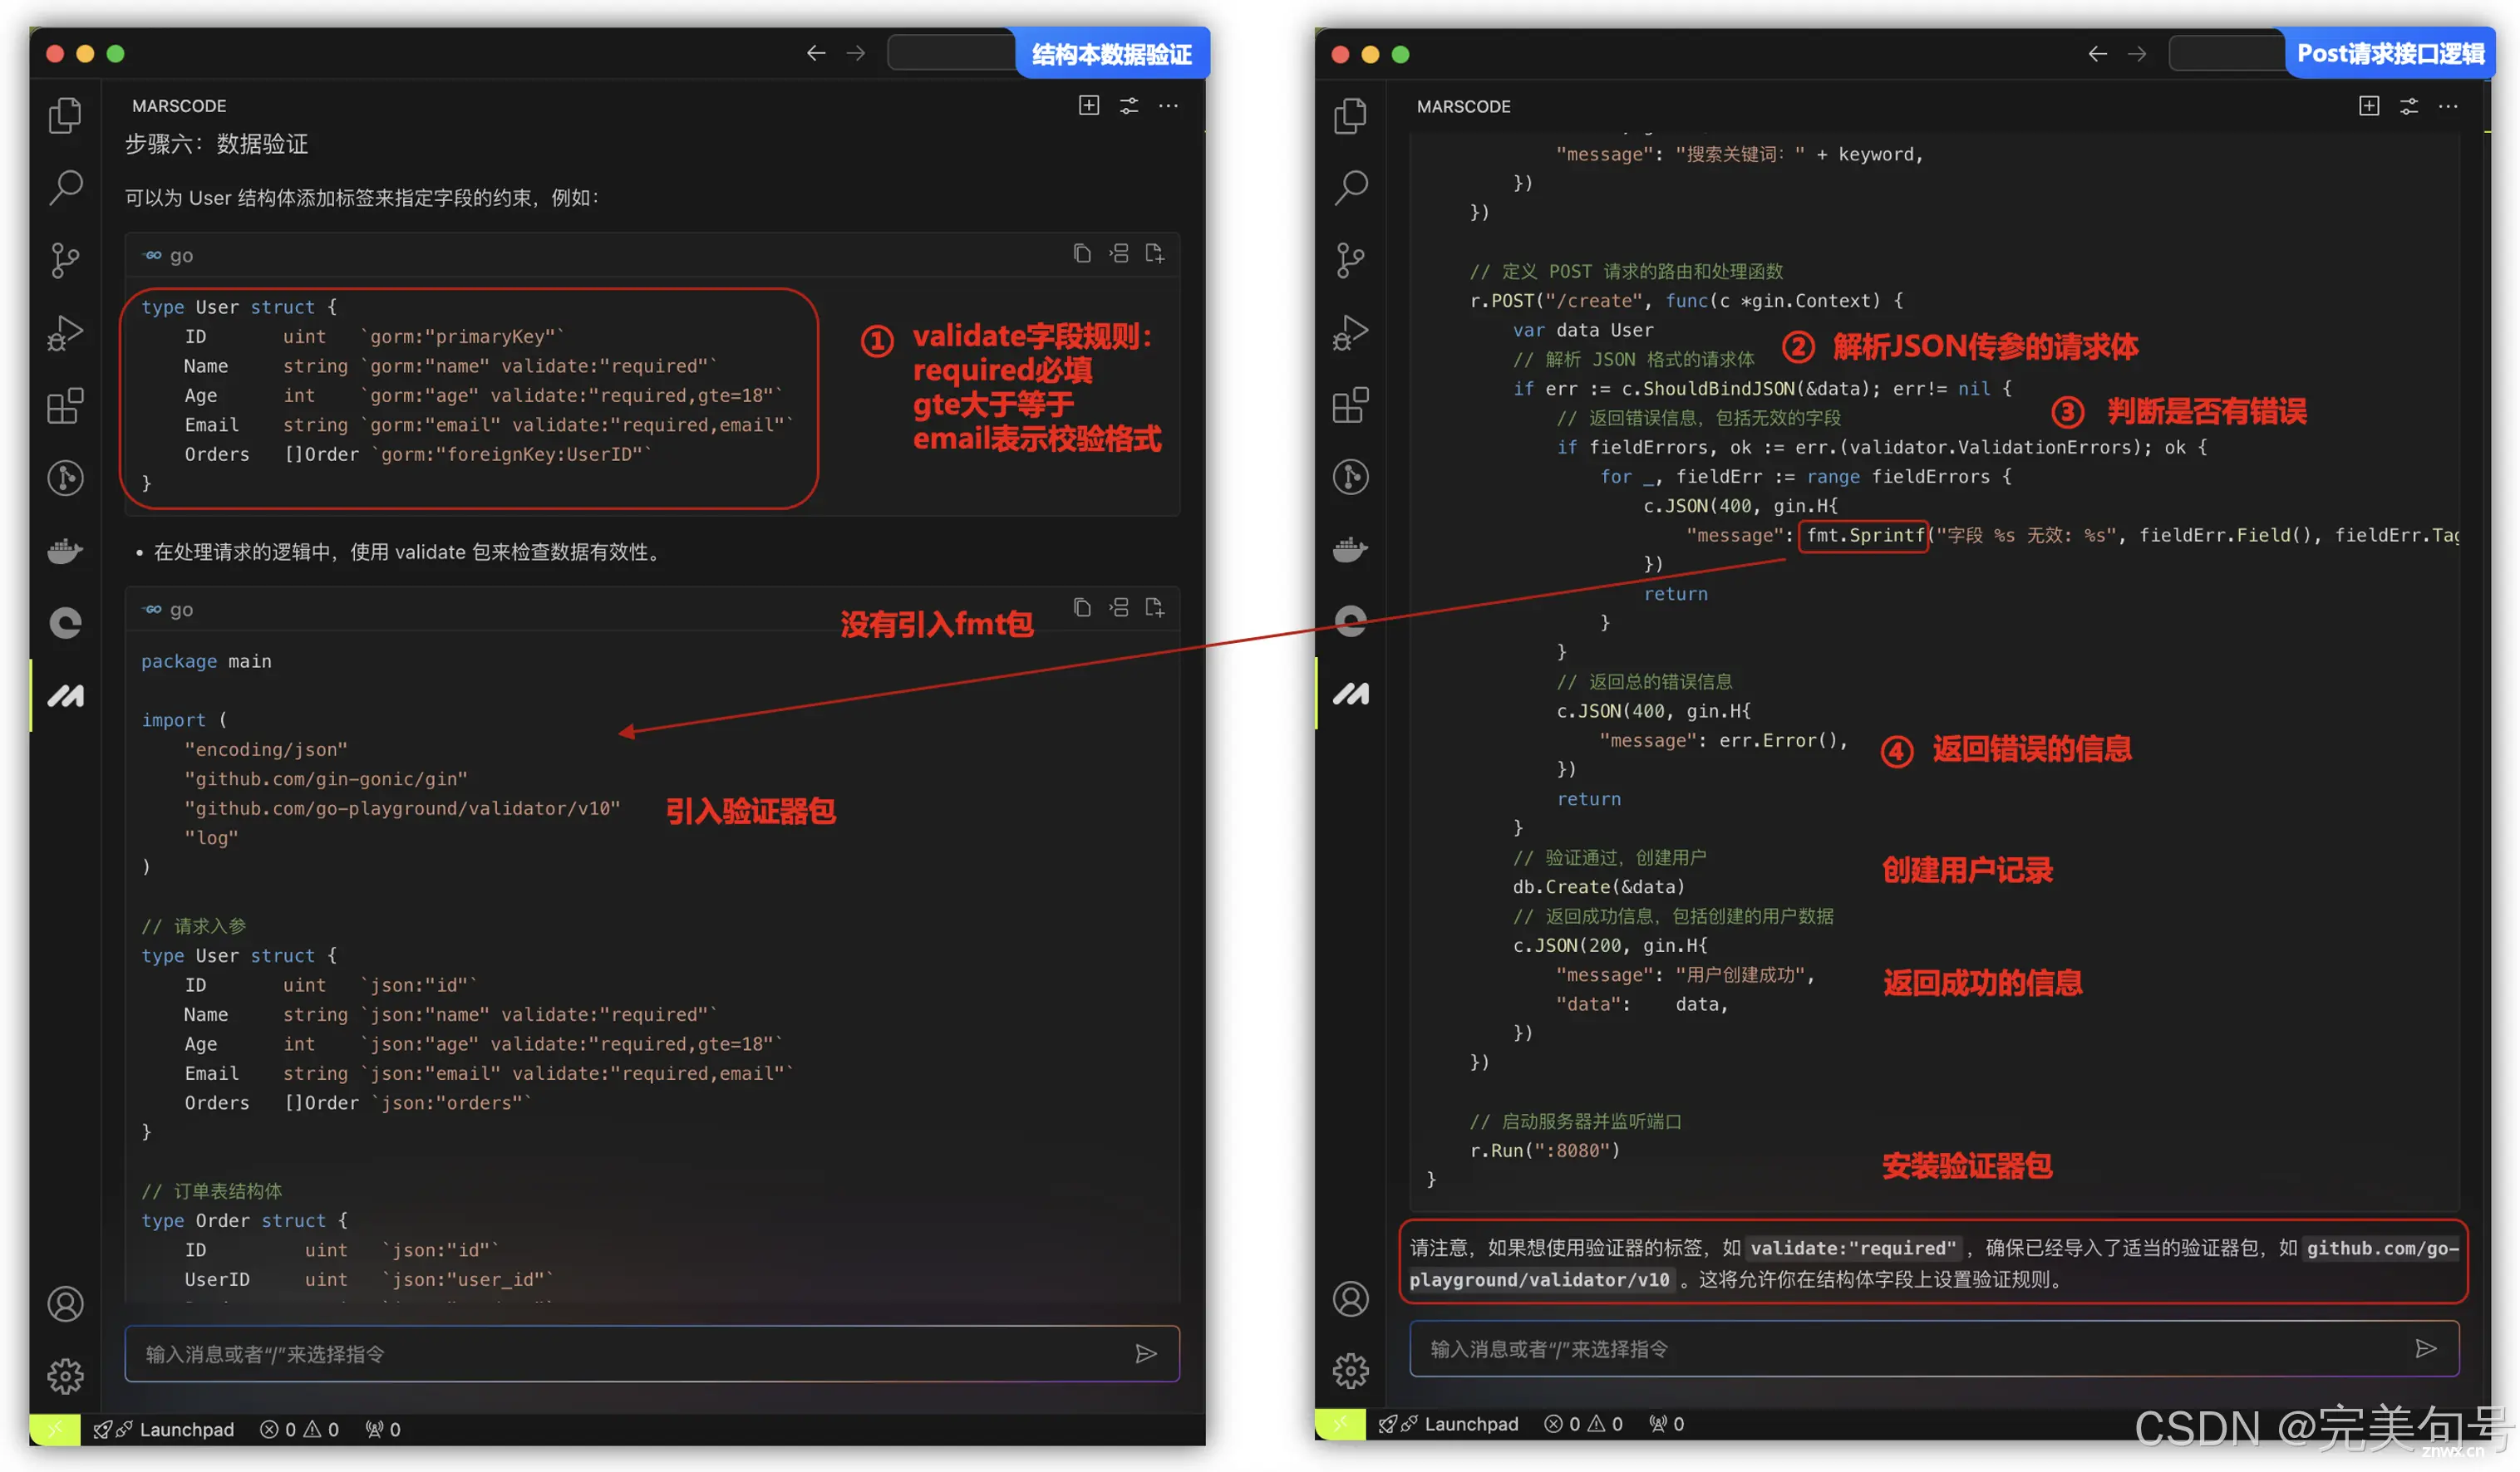Select MarsCode icon in left window sidebar
2520x1472 pixels.
click(x=65, y=695)
